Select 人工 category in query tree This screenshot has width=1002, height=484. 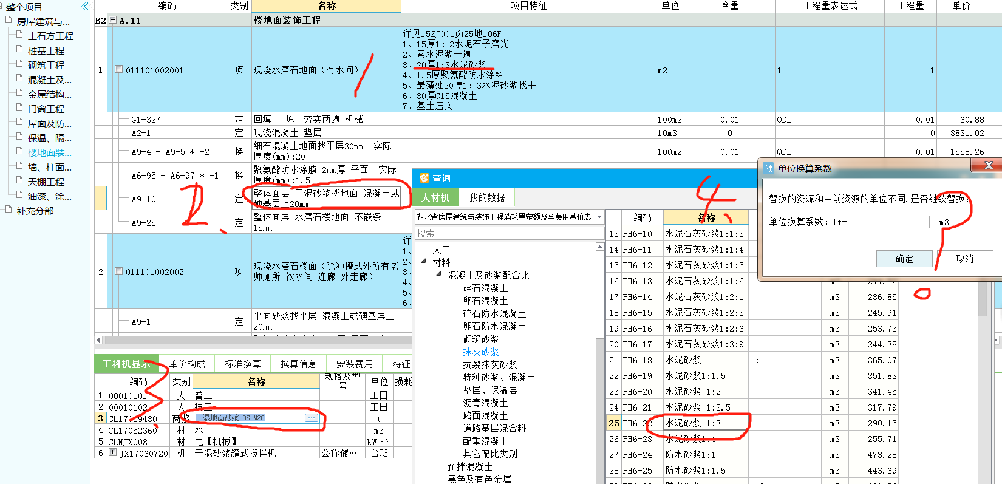[x=441, y=250]
